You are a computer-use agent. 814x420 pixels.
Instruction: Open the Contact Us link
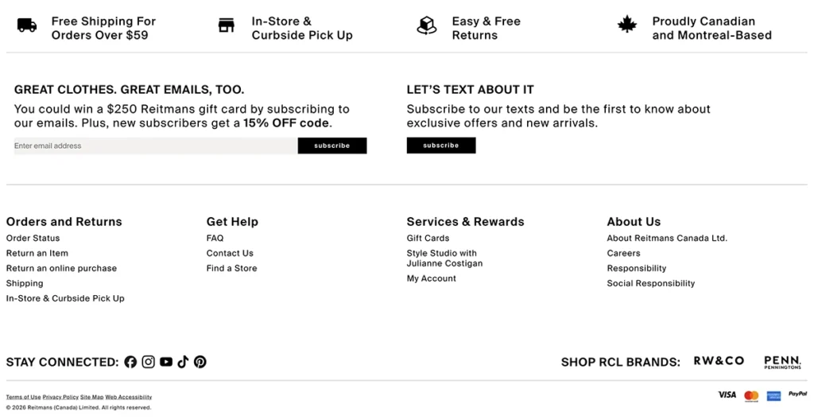pos(230,253)
